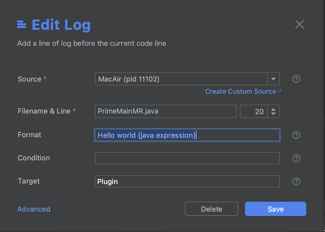Expand the Advanced options
Viewport: 325px width, 232px height.
[34, 209]
